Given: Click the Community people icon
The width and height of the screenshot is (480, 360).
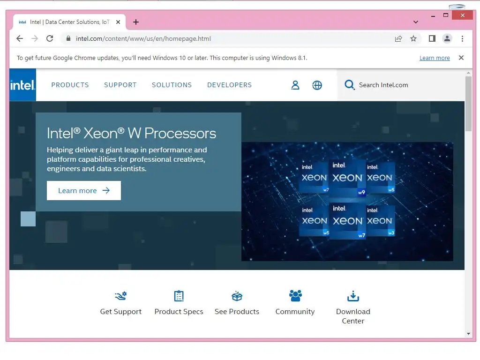Looking at the screenshot, I should (295, 296).
